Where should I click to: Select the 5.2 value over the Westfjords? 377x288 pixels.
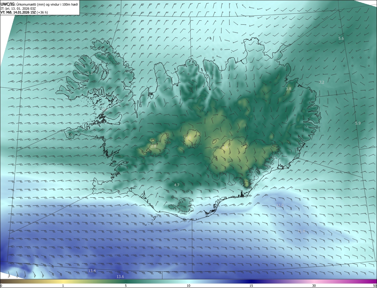pos(90,73)
